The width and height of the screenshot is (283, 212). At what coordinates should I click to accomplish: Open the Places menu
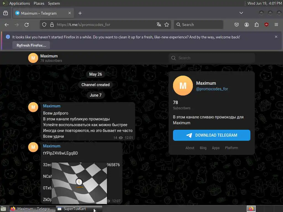coord(39,3)
